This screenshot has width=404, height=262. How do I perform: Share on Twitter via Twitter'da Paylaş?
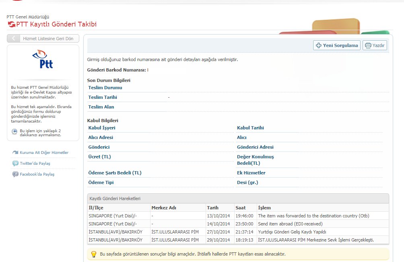point(35,164)
